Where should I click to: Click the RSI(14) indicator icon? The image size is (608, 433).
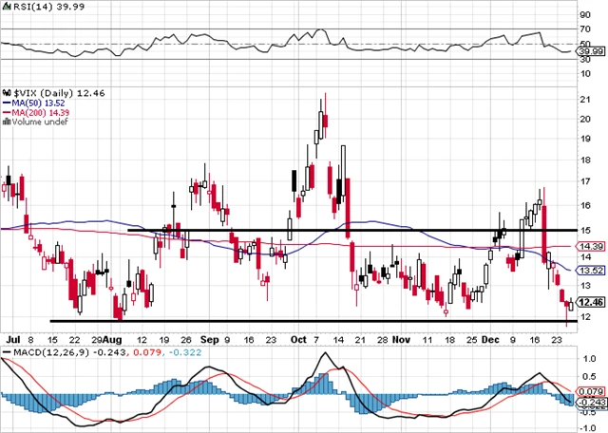(5, 6)
